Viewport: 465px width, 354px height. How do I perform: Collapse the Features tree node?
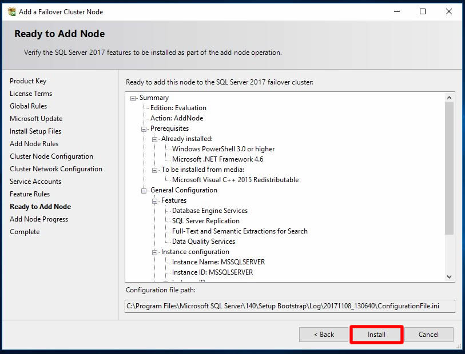pos(155,201)
